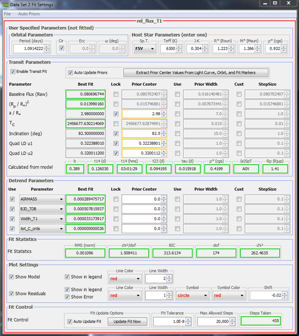This screenshot has height=336, width=299.
Task: Open the Auto Priors menu
Action: tap(29, 14)
